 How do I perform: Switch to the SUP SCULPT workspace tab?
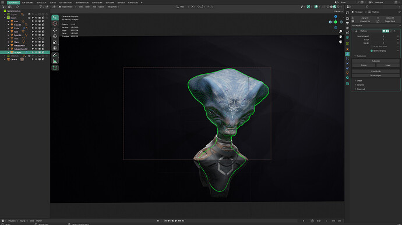[41, 2]
